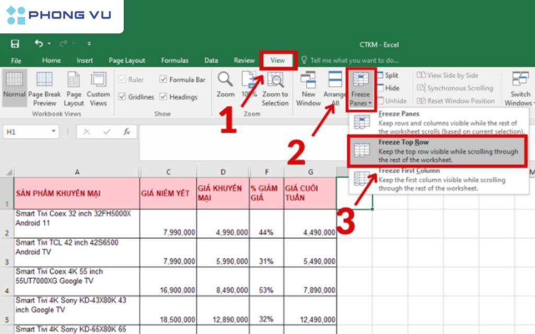Choose Freeze First Column option
This screenshot has width=535, height=334.
tap(438, 180)
